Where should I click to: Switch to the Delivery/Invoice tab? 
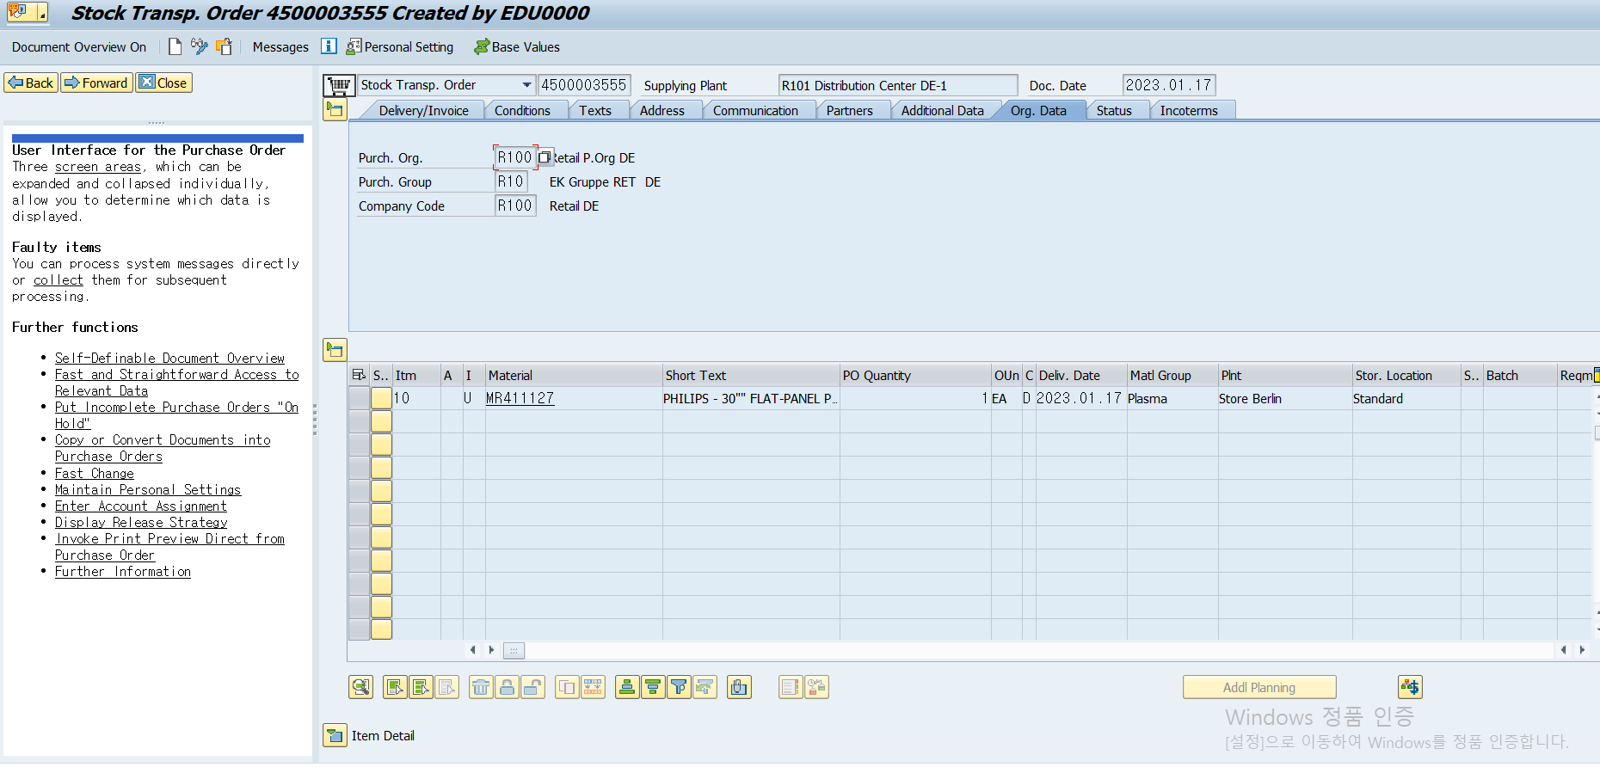coord(423,110)
